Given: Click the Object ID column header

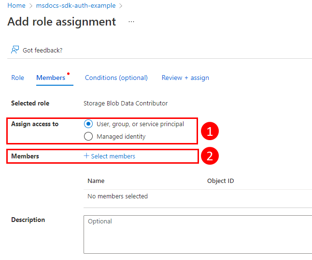Looking at the screenshot, I should click(221, 181).
